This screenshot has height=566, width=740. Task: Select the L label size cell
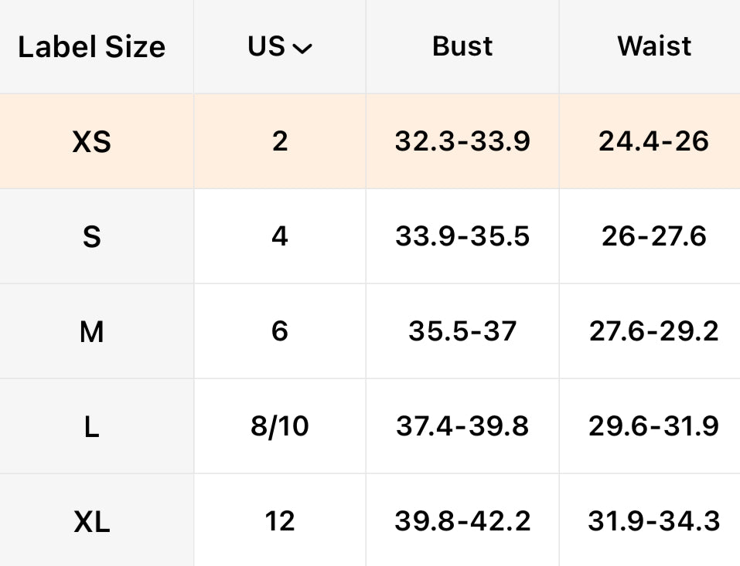point(91,426)
